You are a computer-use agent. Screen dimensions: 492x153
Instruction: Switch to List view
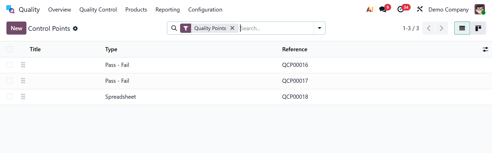point(462,28)
